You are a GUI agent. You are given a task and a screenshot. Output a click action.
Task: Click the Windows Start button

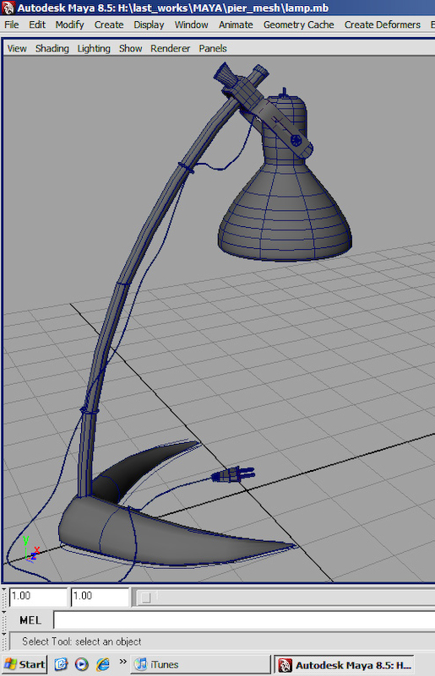coord(24,664)
